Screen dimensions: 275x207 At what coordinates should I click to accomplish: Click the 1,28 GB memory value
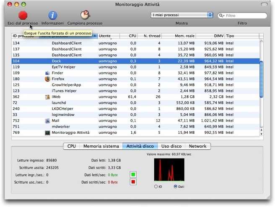point(187,97)
